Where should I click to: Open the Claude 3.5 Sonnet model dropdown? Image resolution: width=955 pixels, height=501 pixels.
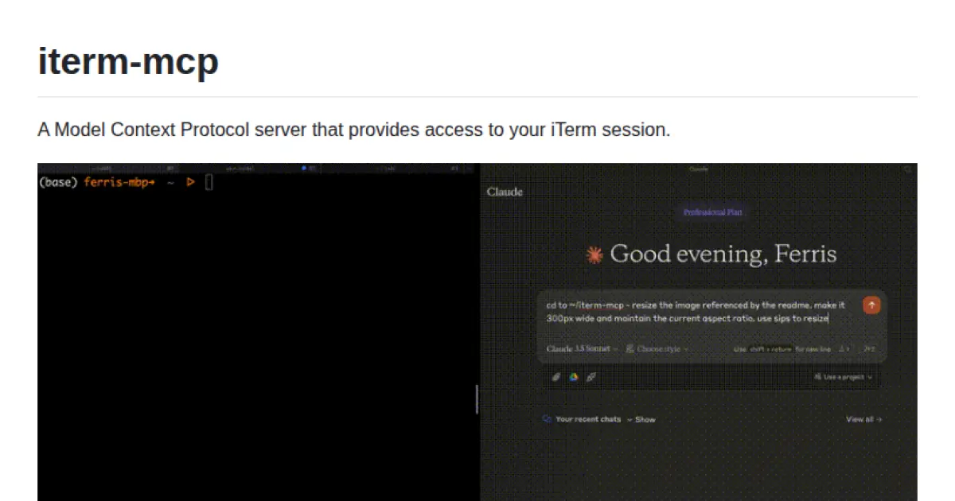[582, 349]
